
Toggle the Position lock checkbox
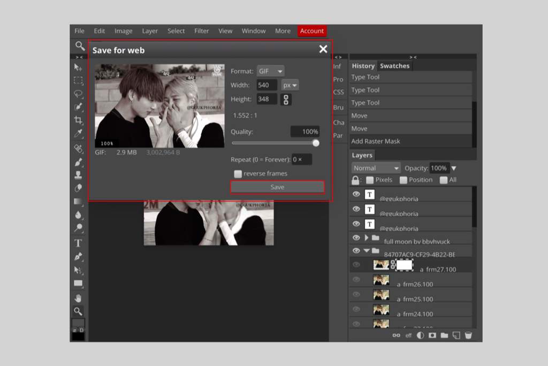click(404, 180)
